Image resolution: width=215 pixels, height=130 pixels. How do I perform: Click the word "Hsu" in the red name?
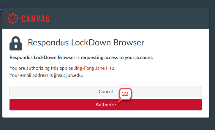point(110,68)
